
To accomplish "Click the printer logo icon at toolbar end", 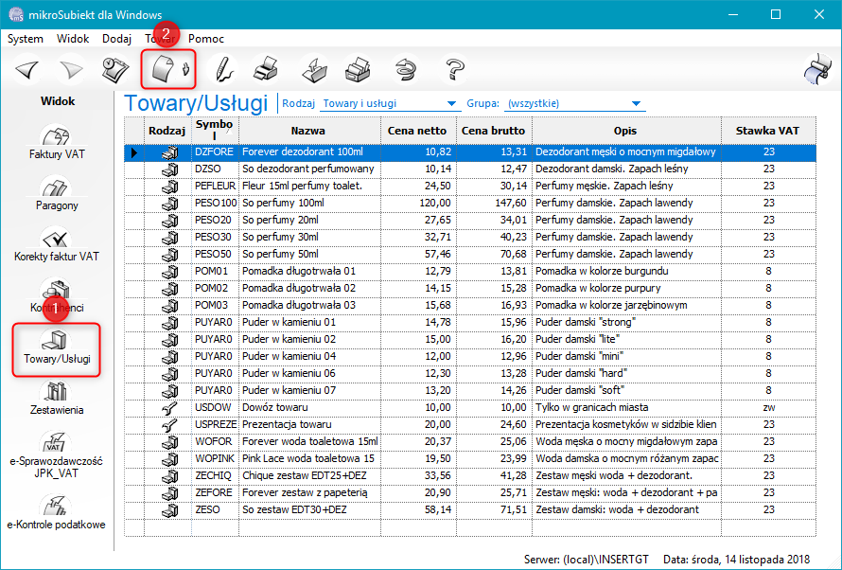I will (x=816, y=70).
